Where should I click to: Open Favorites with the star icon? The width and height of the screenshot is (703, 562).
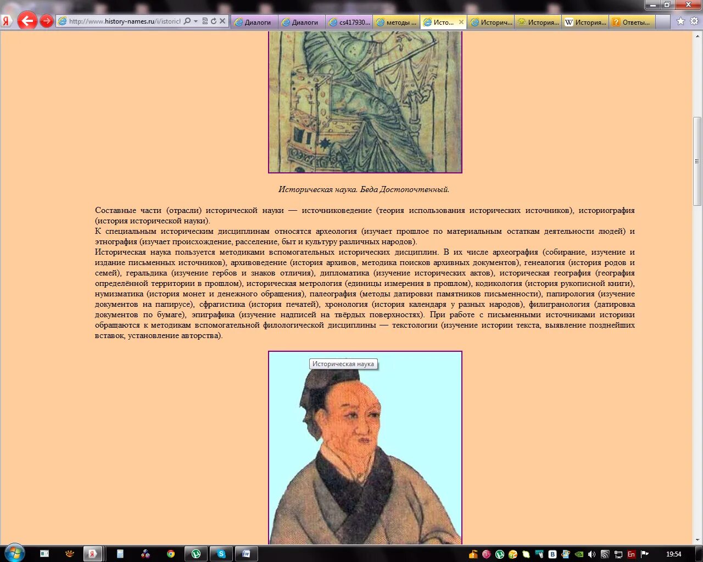point(681,21)
